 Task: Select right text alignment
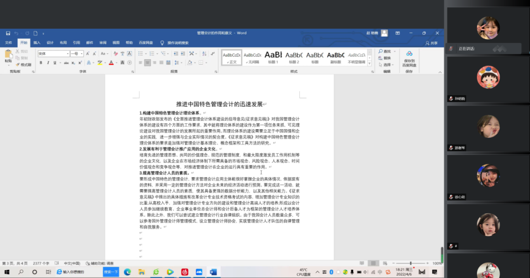[x=155, y=63]
